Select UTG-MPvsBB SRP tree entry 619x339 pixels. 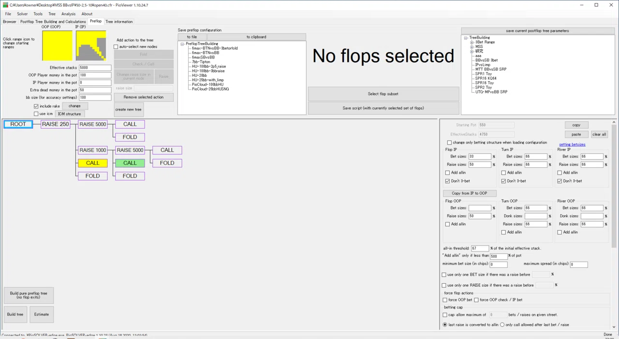(491, 92)
